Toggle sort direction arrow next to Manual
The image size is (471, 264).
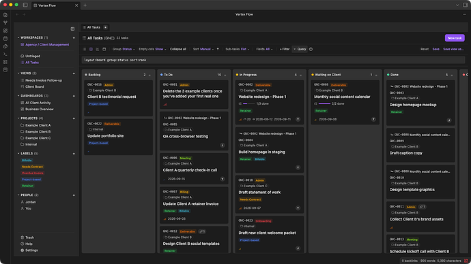pyautogui.click(x=218, y=49)
